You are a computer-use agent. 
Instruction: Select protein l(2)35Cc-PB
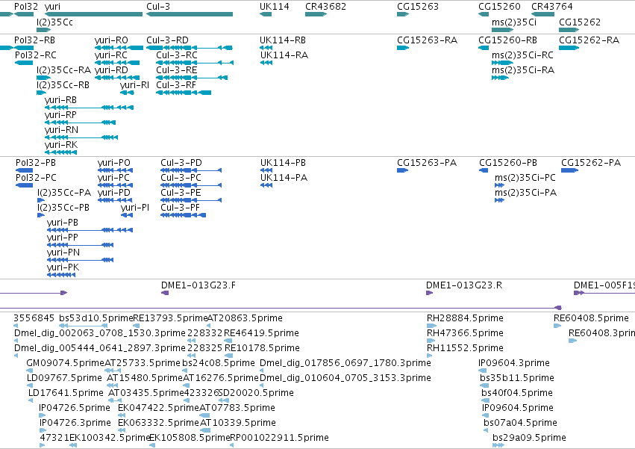click(x=41, y=215)
